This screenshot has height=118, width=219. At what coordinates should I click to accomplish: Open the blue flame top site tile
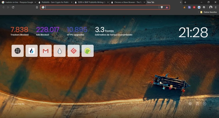click(31, 51)
